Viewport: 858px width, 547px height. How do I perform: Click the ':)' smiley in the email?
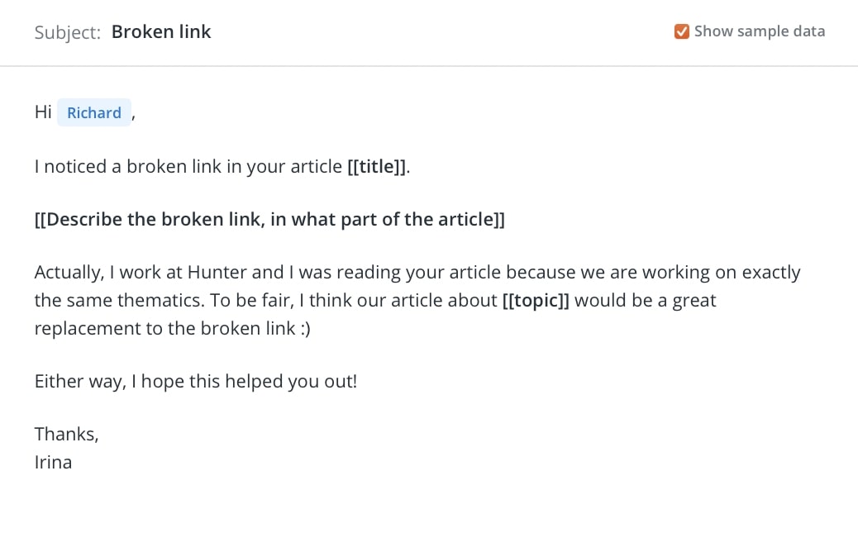click(305, 329)
